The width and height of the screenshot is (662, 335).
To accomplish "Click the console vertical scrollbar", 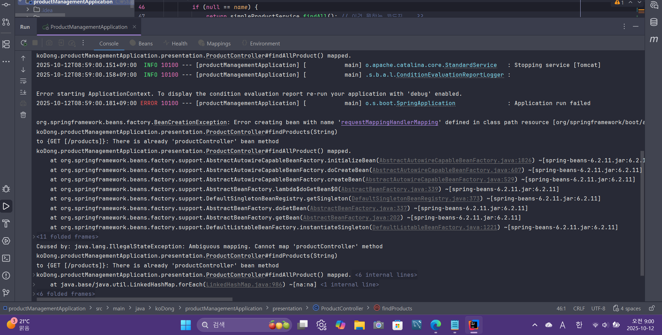I will click(x=642, y=213).
